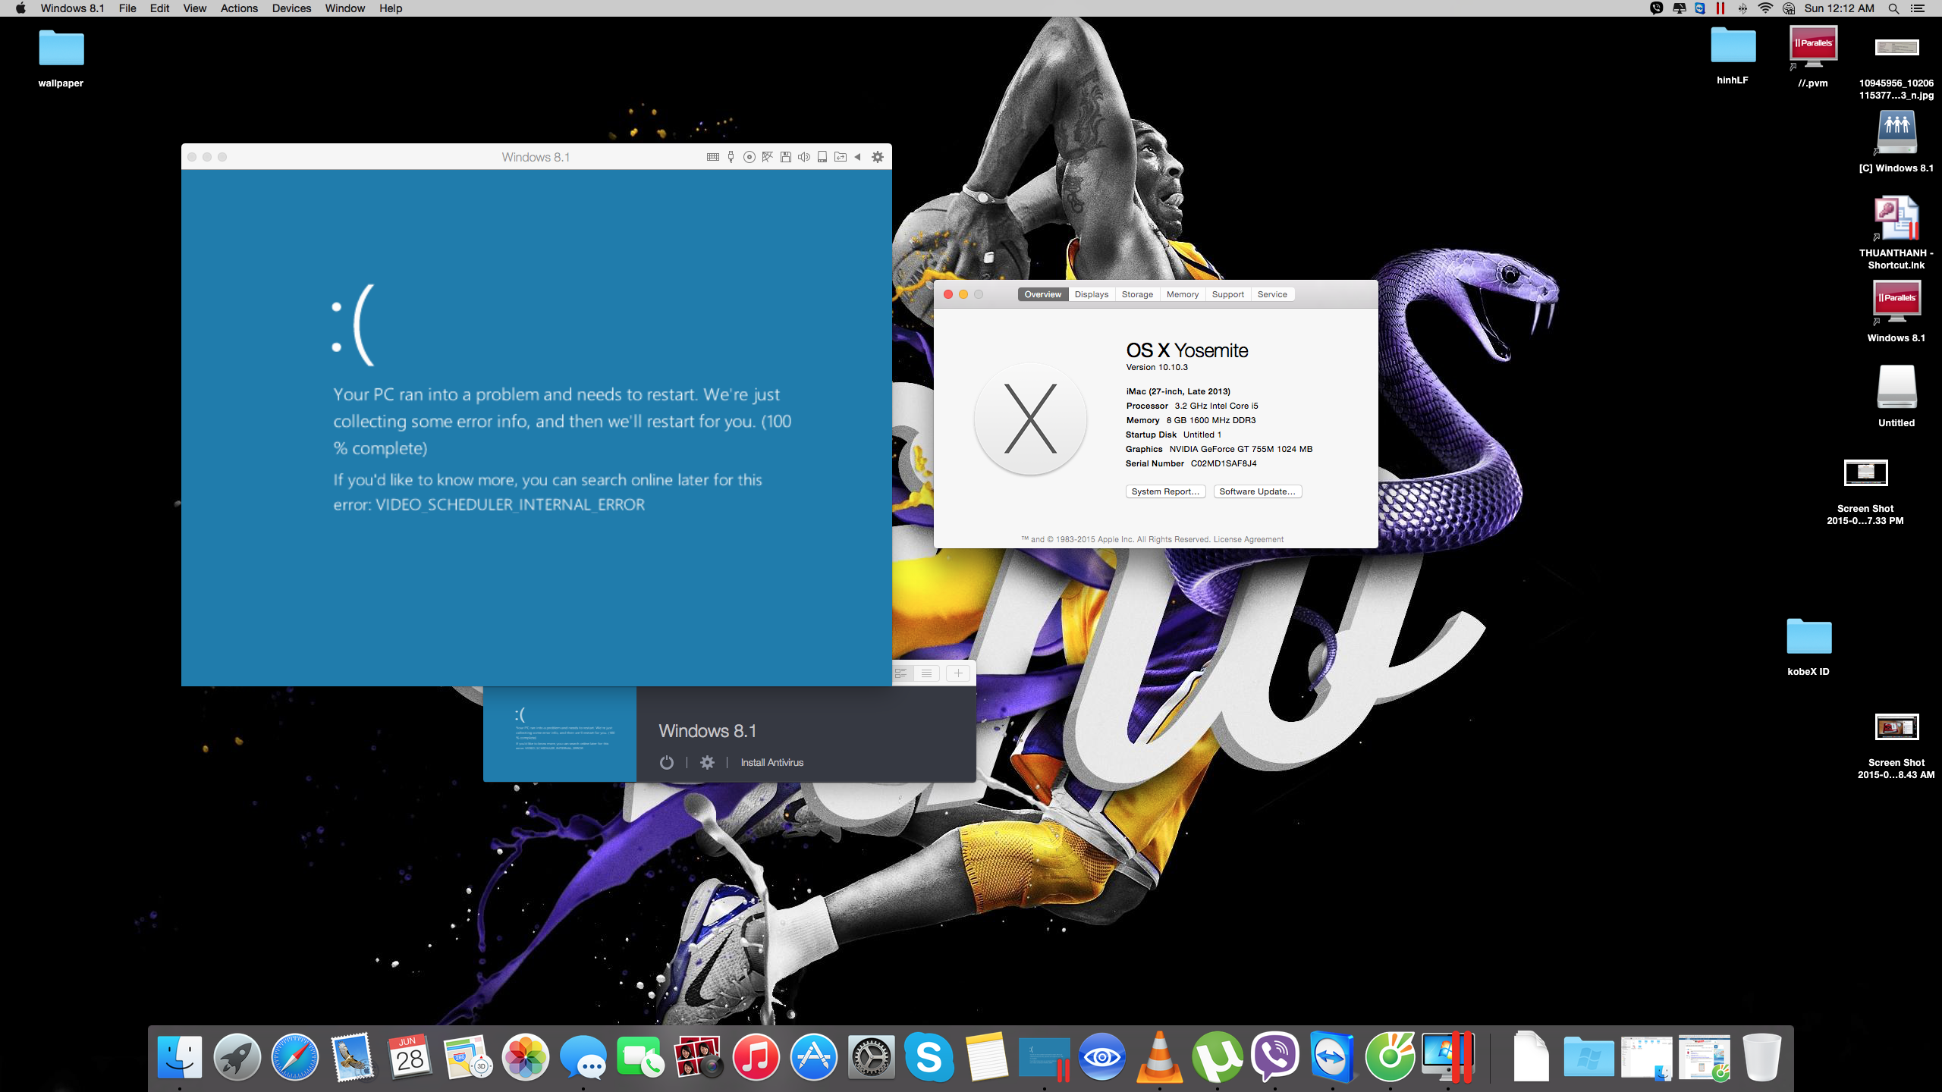Image resolution: width=1942 pixels, height=1092 pixels.
Task: Open the Devices menu
Action: pos(291,8)
